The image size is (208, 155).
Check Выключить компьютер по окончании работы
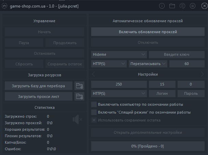pyautogui.click(x=94, y=104)
